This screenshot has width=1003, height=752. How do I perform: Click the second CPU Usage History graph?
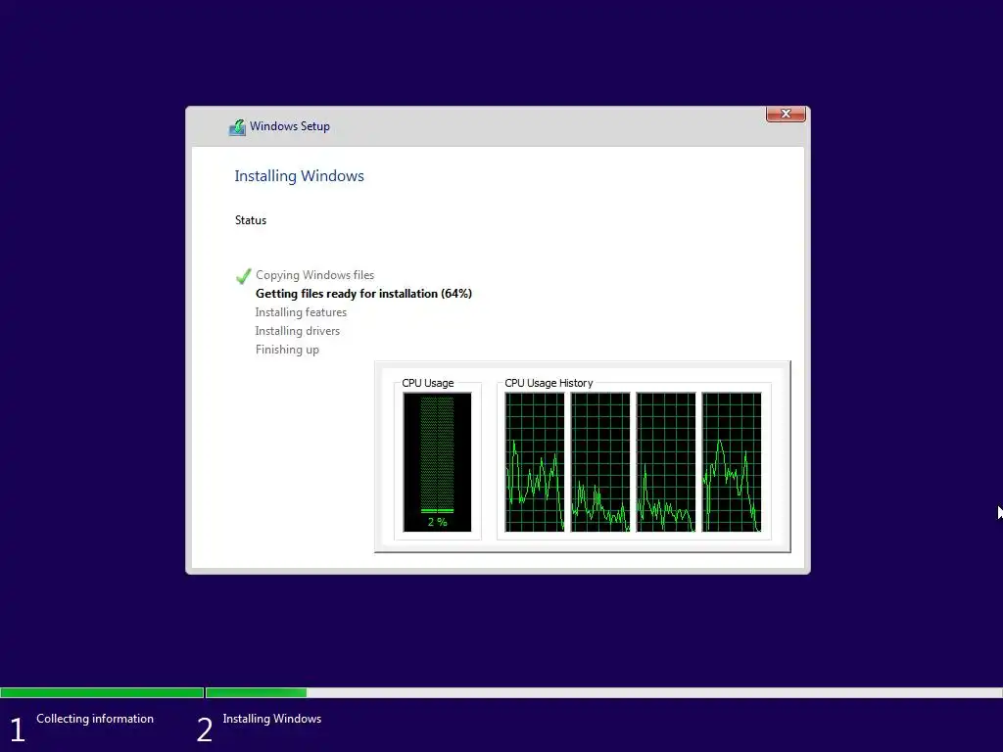[600, 462]
